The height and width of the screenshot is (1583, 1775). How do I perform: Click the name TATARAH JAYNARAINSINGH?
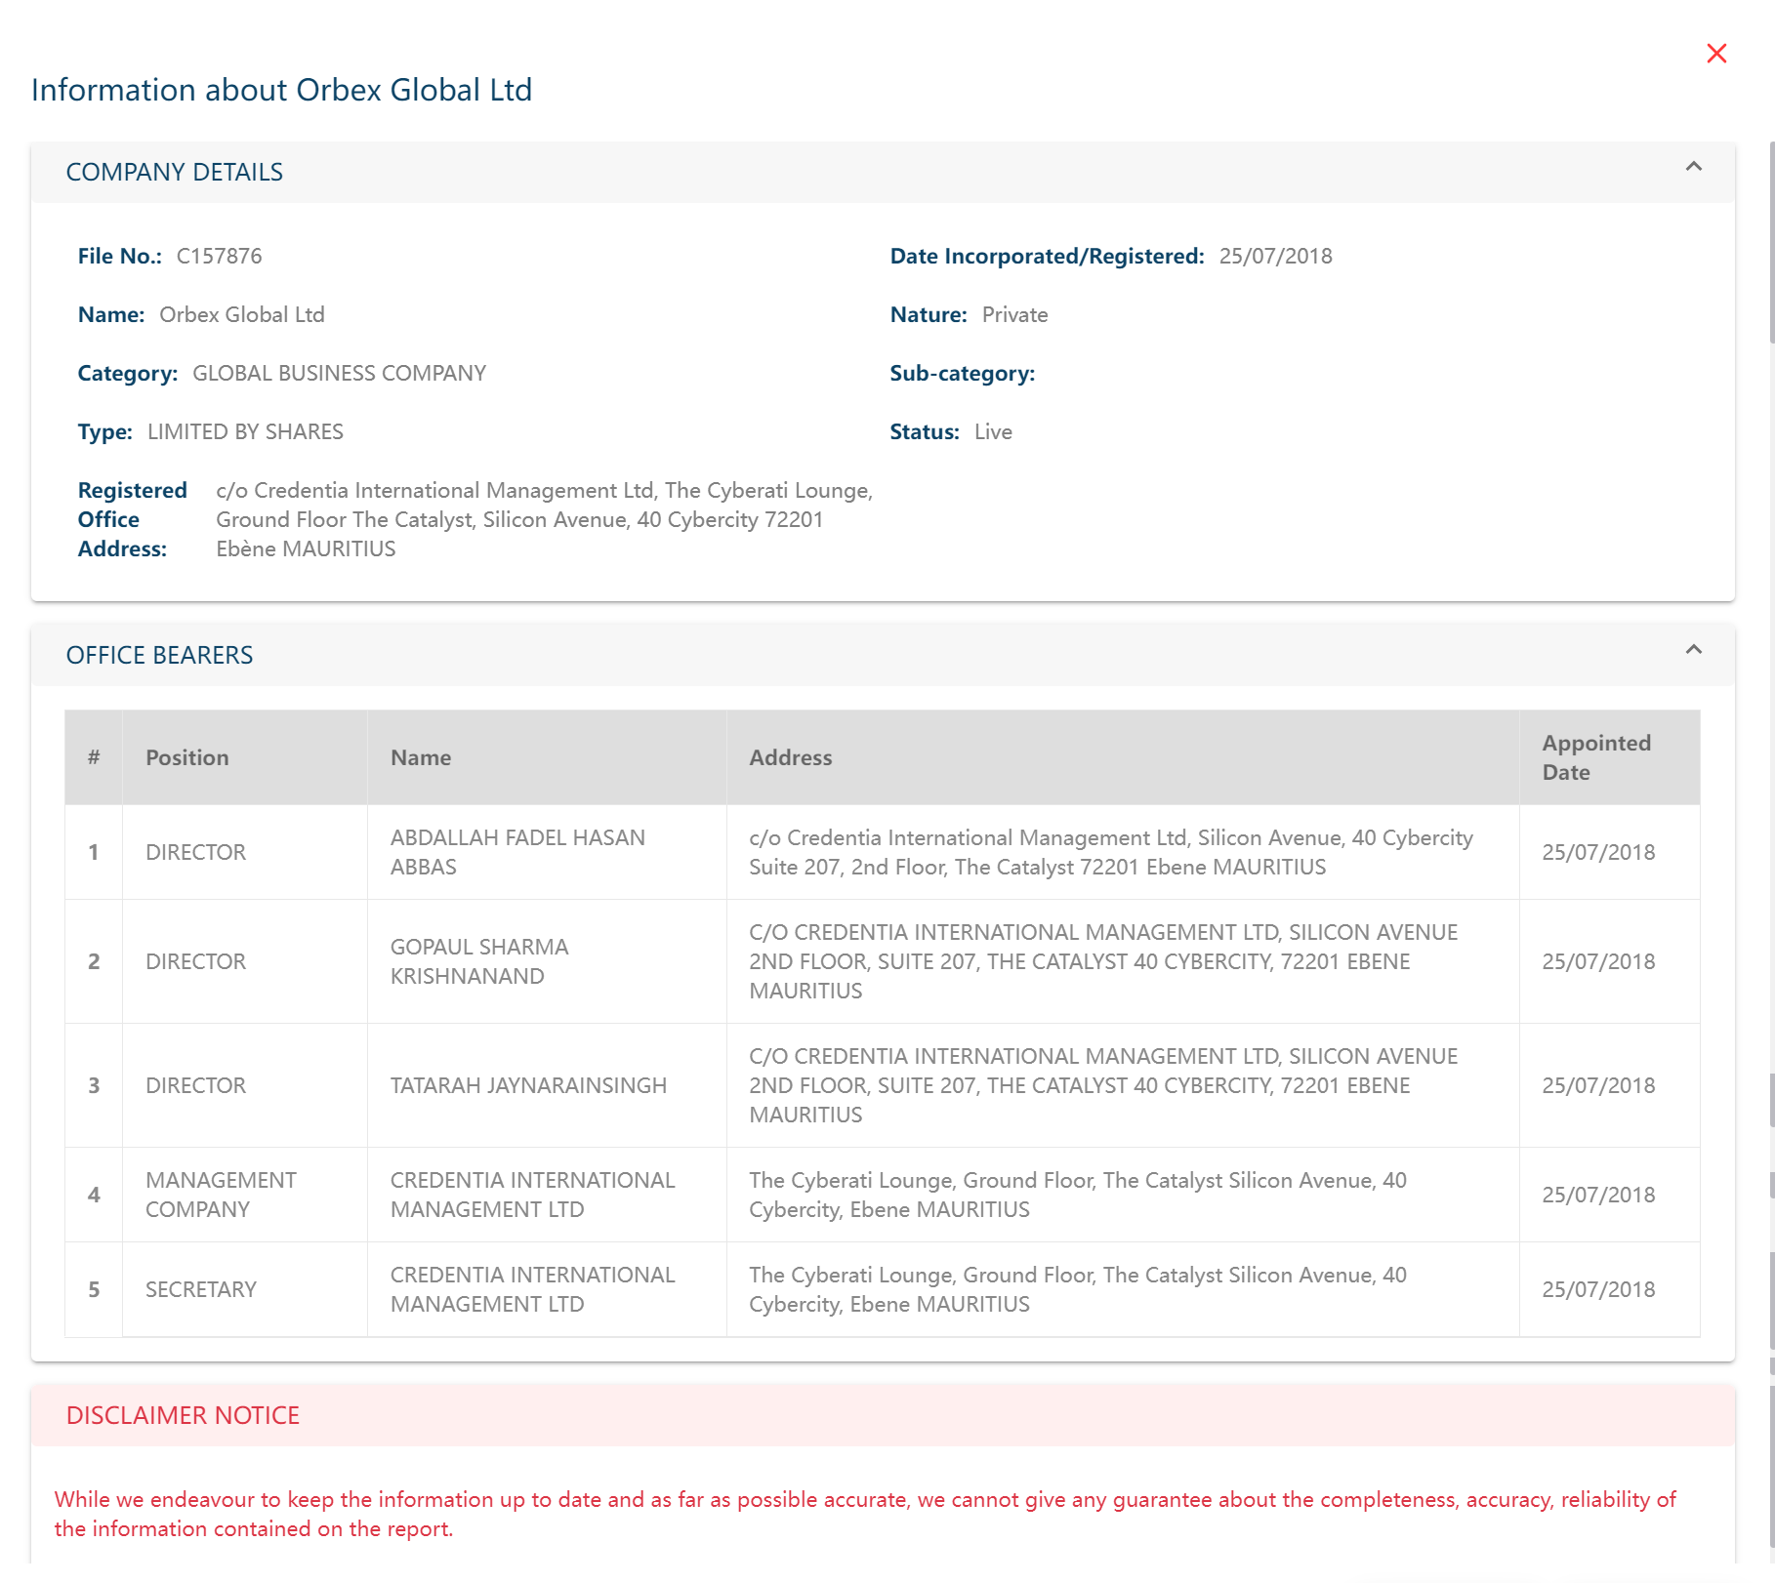pyautogui.click(x=529, y=1086)
